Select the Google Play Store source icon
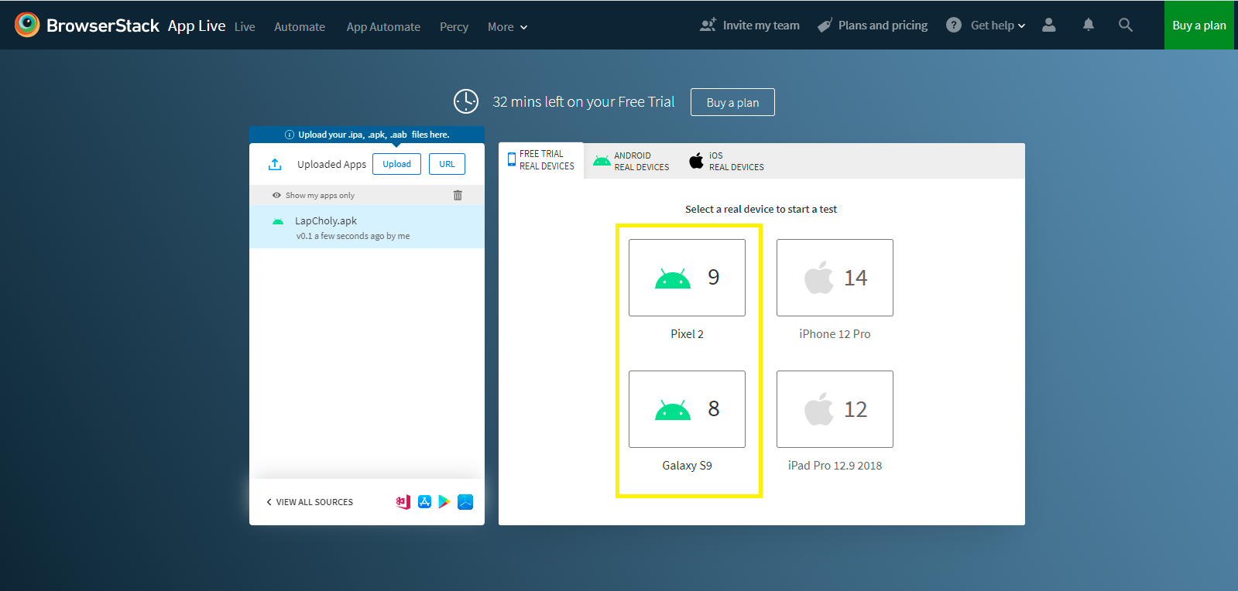1238x591 pixels. click(x=444, y=502)
